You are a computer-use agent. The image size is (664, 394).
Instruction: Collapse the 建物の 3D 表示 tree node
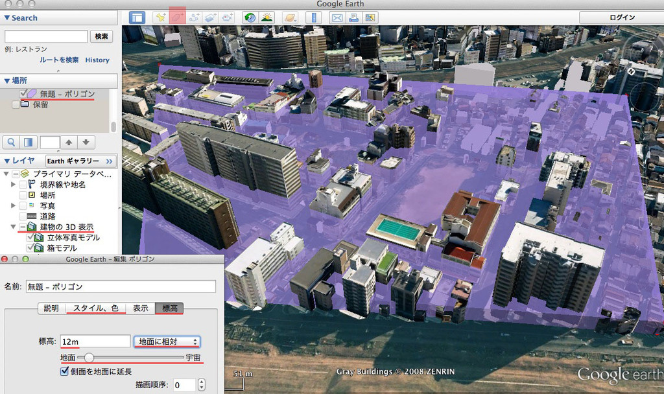(13, 227)
